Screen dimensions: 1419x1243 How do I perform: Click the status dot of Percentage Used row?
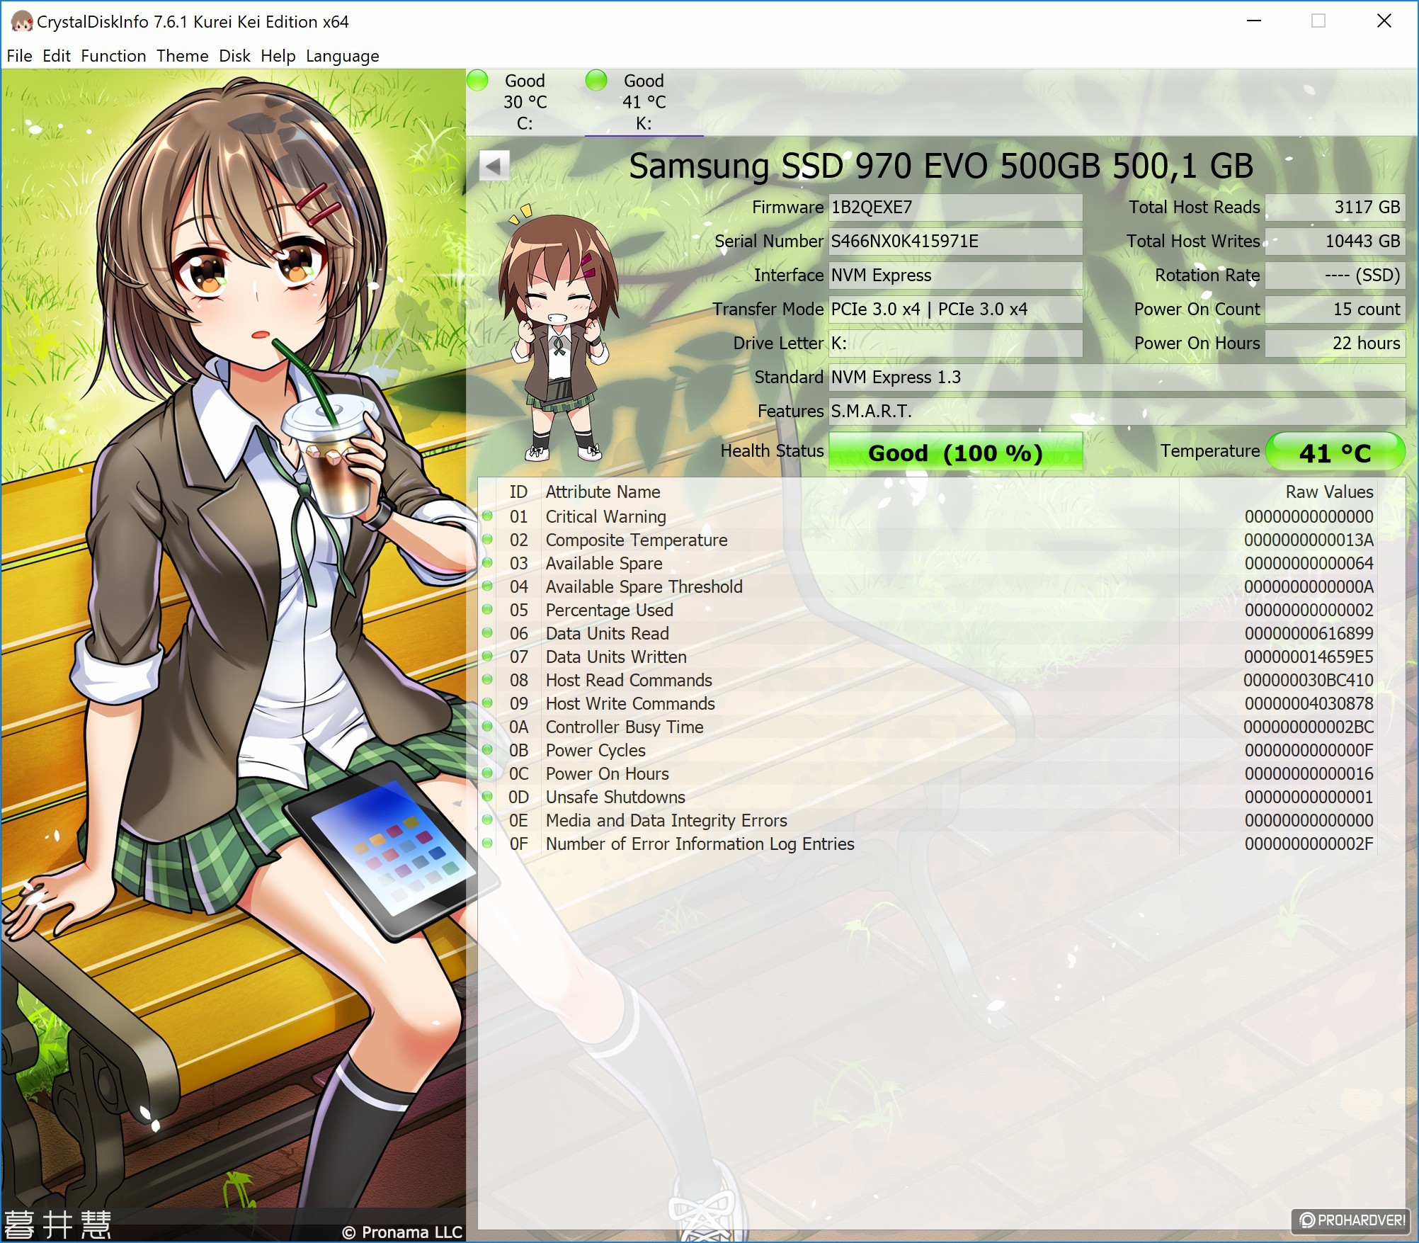point(488,610)
